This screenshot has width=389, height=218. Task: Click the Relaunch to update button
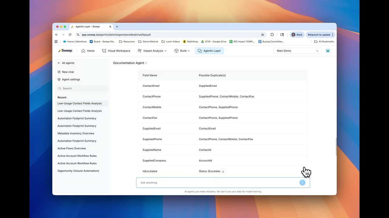coord(319,35)
